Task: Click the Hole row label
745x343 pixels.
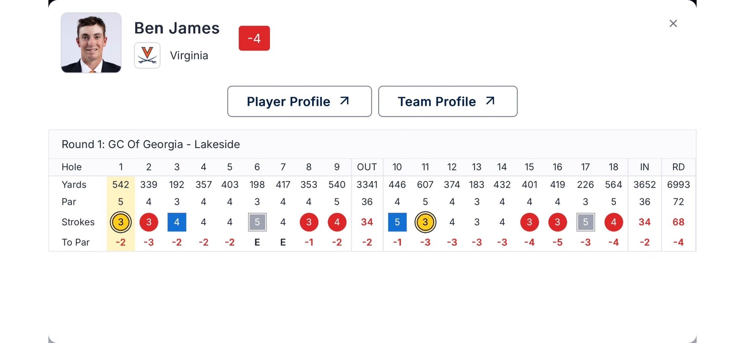Action: (x=71, y=167)
